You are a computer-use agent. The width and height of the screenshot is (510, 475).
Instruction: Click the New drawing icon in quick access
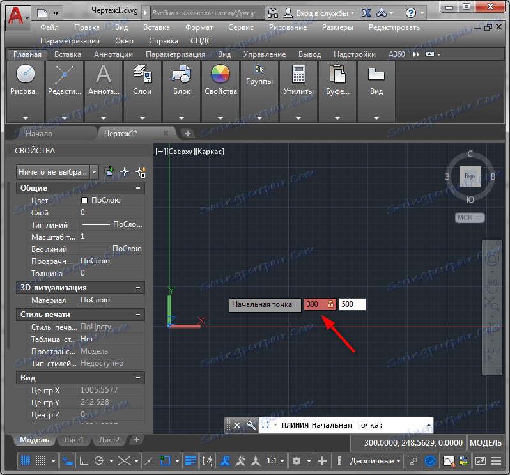[42, 13]
